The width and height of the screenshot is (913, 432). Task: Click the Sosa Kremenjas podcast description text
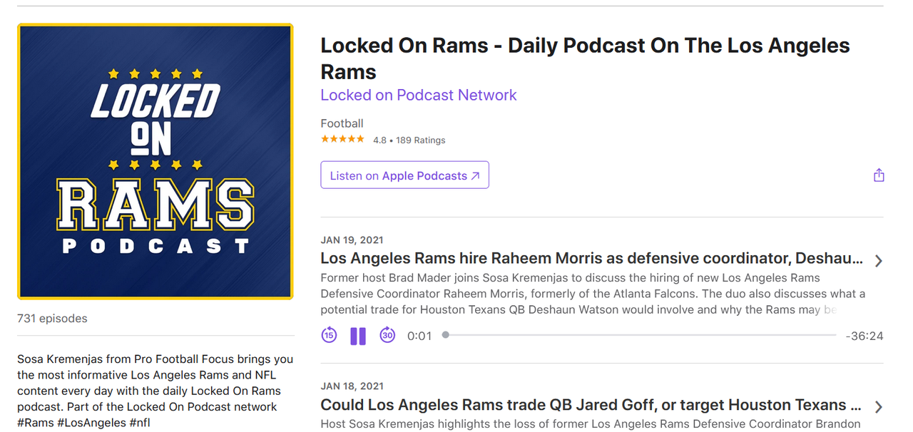point(155,391)
